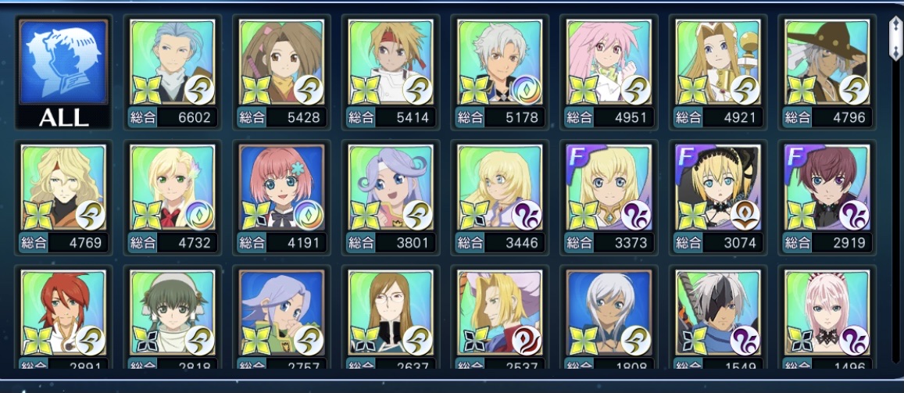Click the rainbow element badge on the 5178 card
This screenshot has width=904, height=393.
point(526,91)
